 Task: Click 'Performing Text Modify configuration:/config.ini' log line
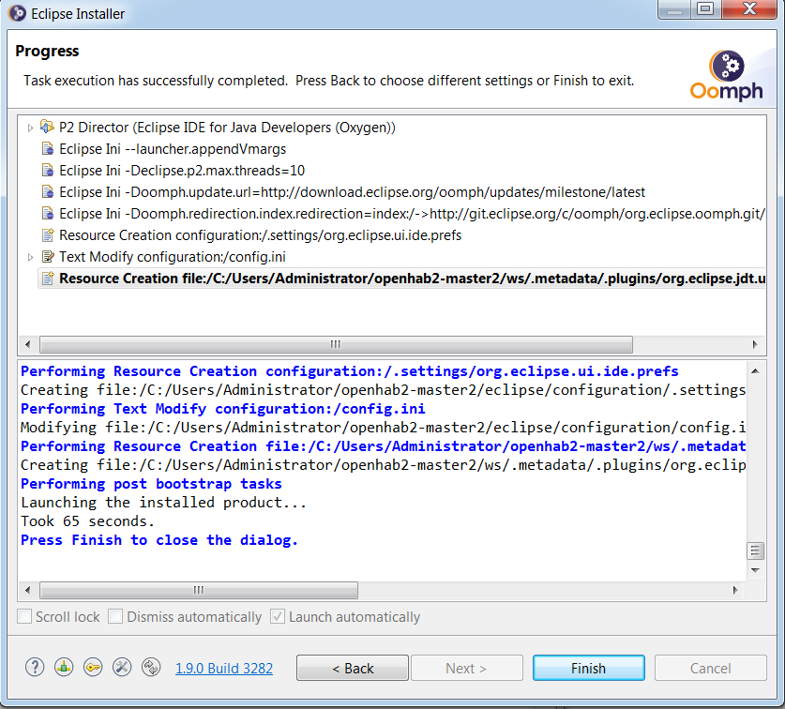point(223,409)
